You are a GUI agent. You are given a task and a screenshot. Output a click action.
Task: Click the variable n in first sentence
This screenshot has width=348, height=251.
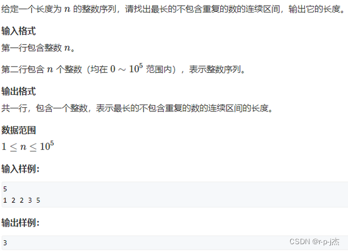pyautogui.click(x=67, y=10)
